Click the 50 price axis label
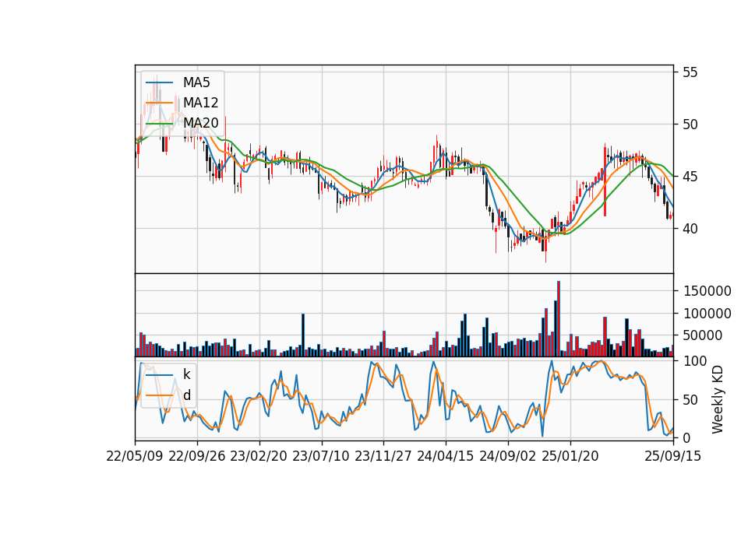Viewport: 748px width, 537px height. 690,125
